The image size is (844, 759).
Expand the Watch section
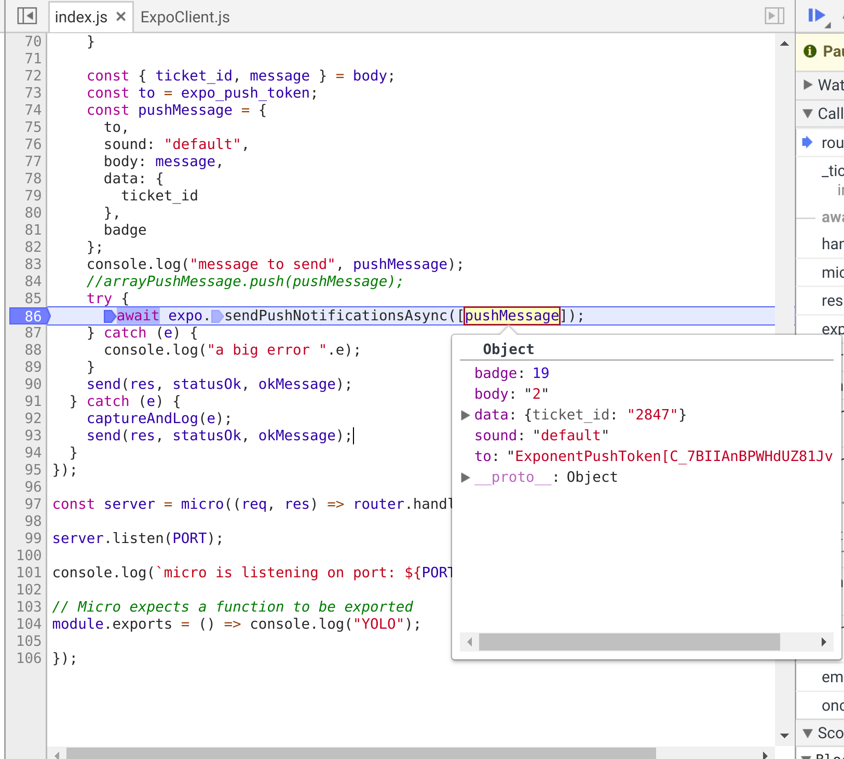tap(808, 85)
